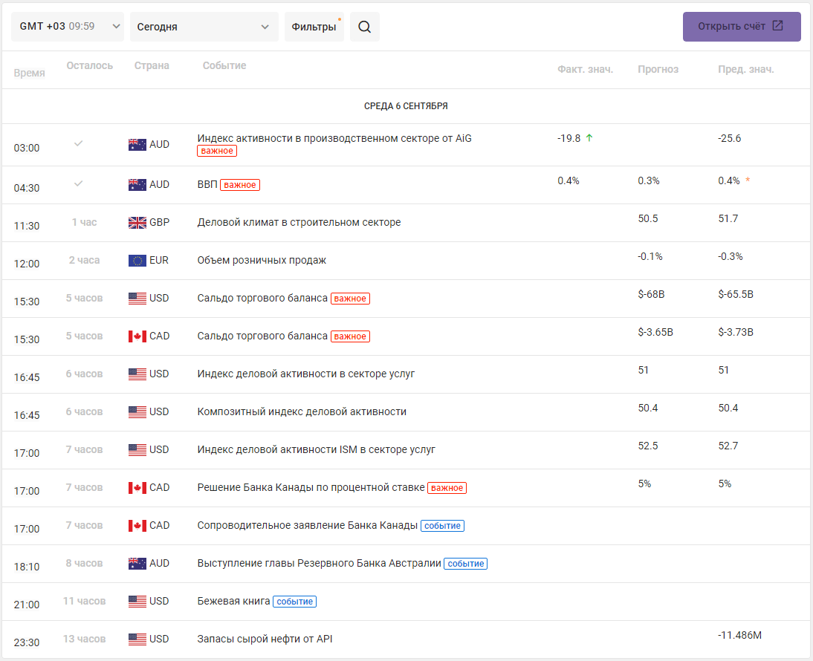Click the orange asterisk beside 0.4%
Viewport: 813px width, 661px height.
(x=748, y=180)
